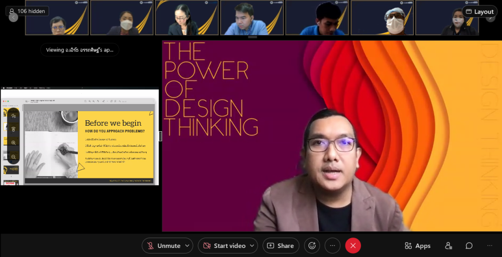Click the remote control icon in floating toolbar
Image resolution: width=502 pixels, height=257 pixels.
coord(13,129)
